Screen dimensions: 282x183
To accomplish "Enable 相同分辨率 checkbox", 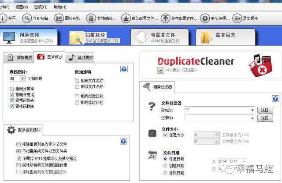I will [x=12, y=89].
